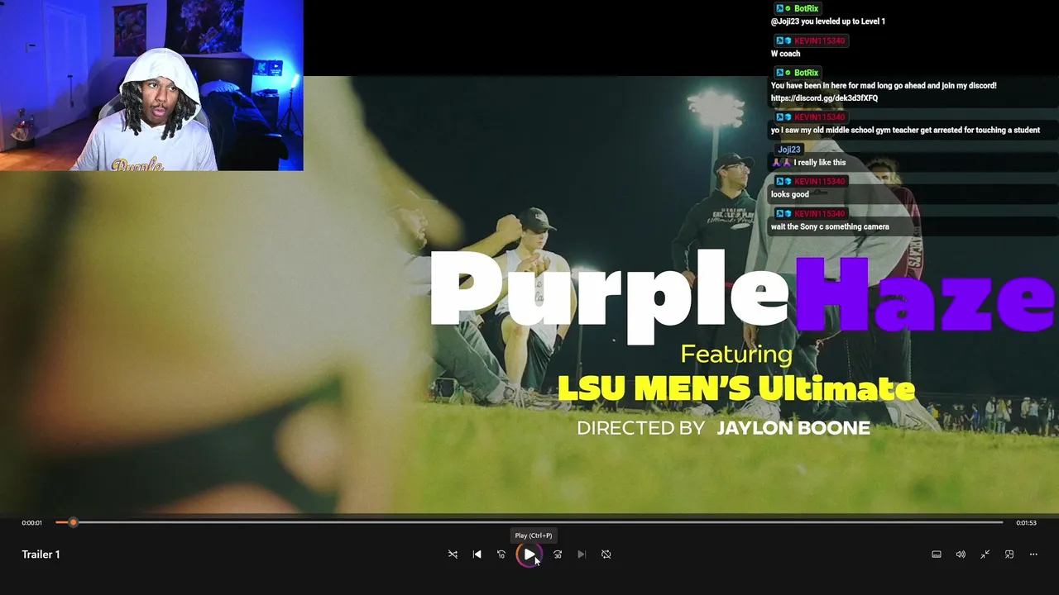Screen dimensions: 1059x595
Task: Click the Trailer 1 title text
Action: pyautogui.click(x=41, y=555)
